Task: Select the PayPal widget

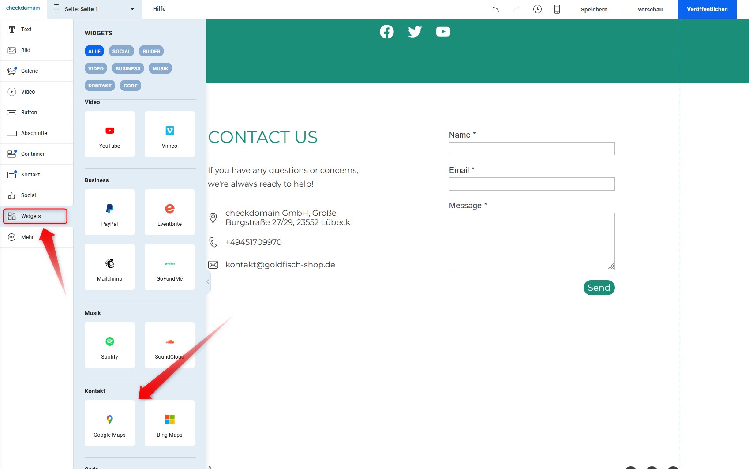Action: pyautogui.click(x=109, y=212)
